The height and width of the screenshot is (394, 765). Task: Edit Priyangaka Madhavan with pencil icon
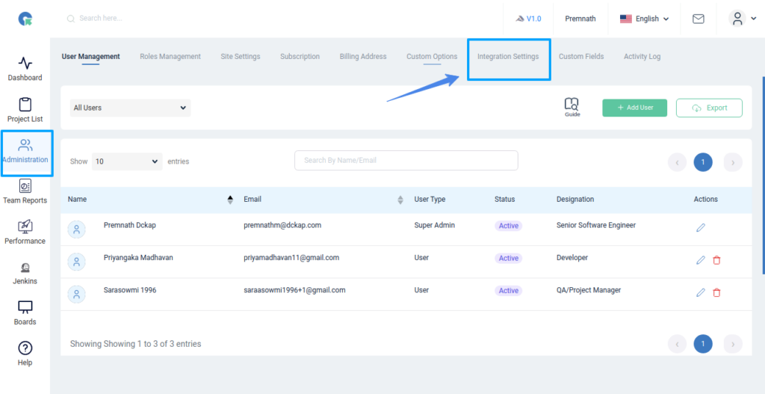point(700,260)
